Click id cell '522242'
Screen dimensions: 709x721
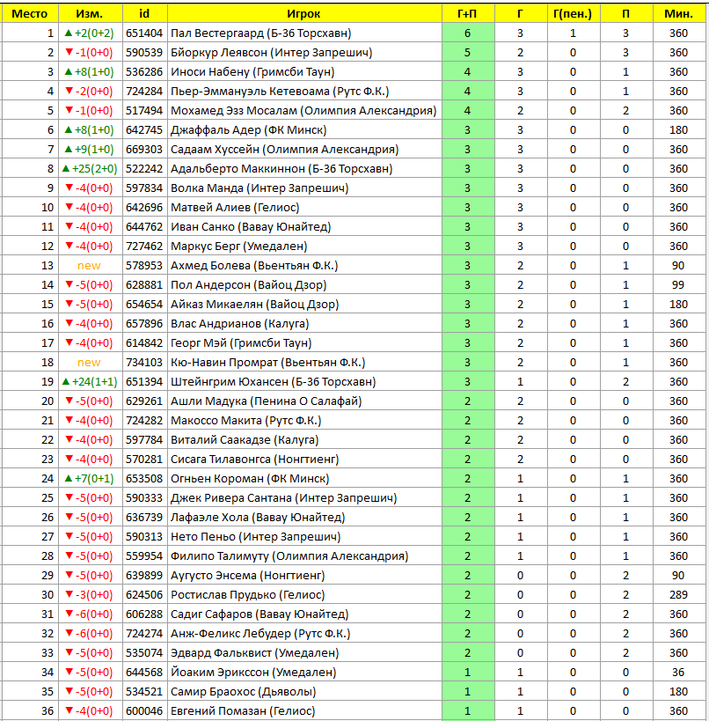click(x=144, y=168)
